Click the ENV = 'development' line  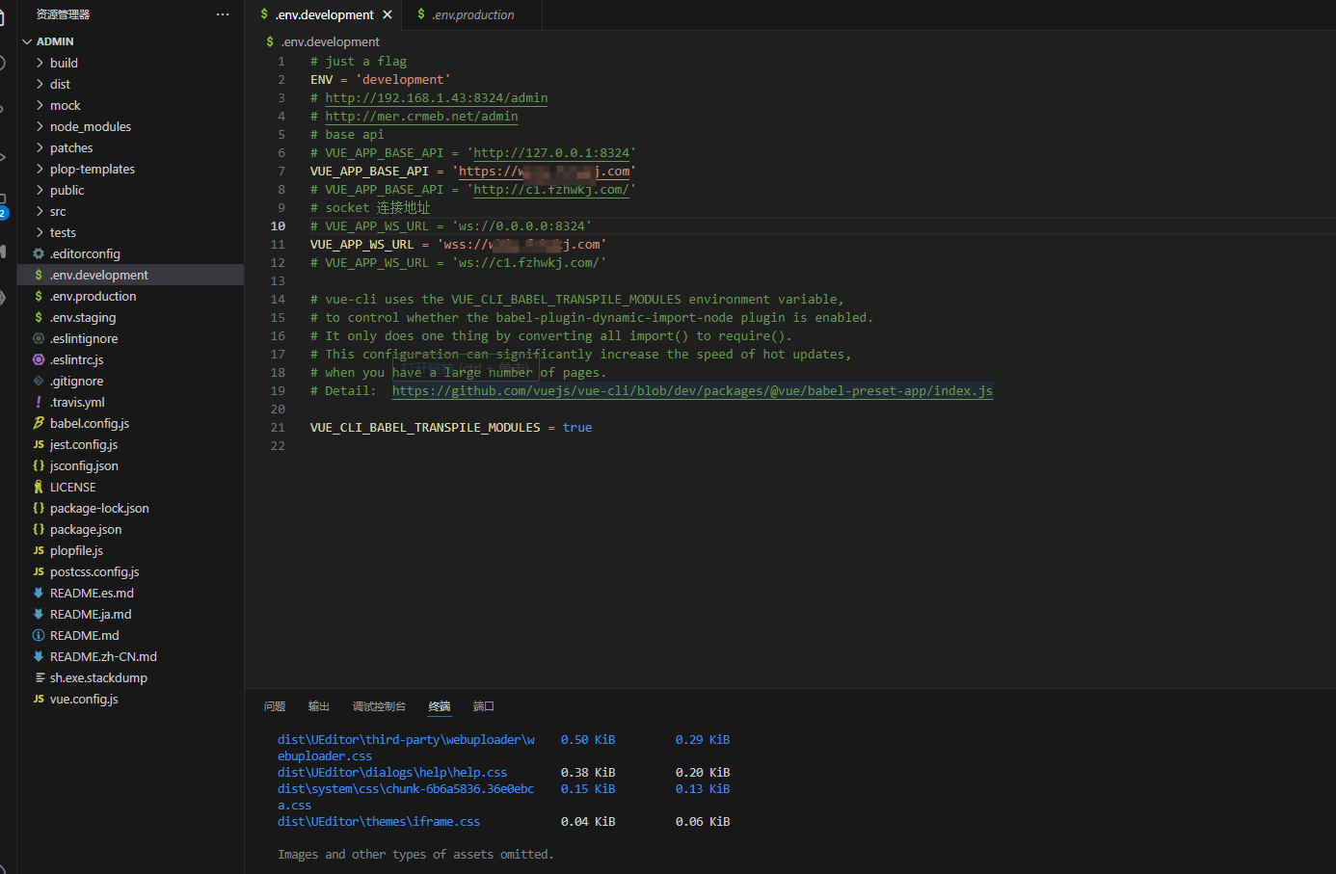click(x=381, y=79)
